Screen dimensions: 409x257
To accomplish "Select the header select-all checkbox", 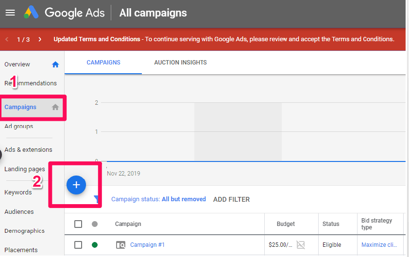I will [x=78, y=224].
